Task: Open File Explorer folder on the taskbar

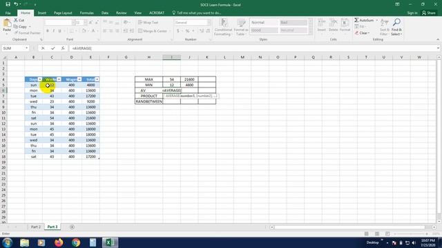Action: (x=25, y=242)
